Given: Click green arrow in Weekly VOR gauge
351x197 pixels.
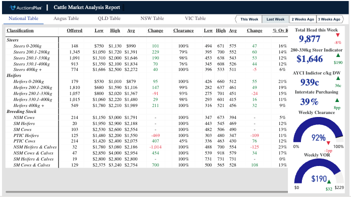Looking at the screenshot, I should click(x=329, y=181).
